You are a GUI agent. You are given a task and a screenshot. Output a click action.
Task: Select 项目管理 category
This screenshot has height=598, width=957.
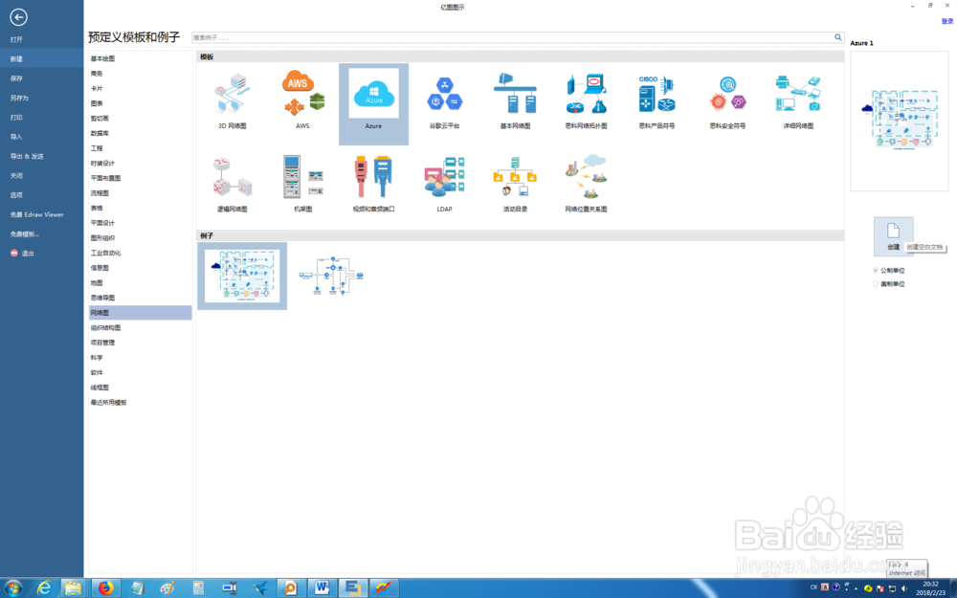tap(102, 343)
